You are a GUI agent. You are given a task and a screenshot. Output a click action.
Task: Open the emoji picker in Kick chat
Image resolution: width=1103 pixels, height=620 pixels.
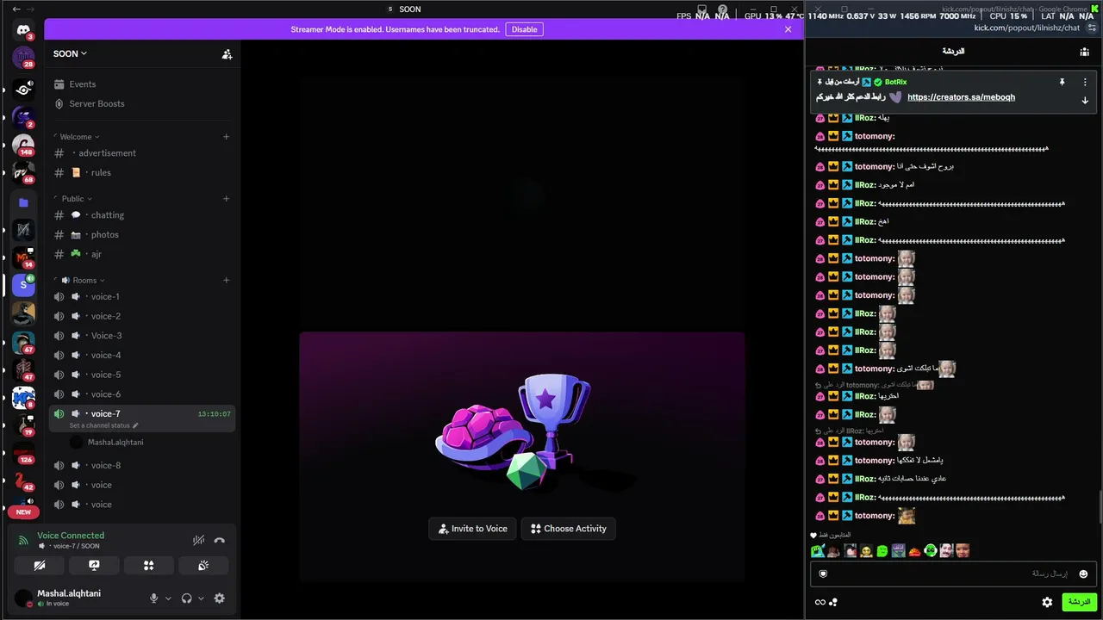point(1083,573)
